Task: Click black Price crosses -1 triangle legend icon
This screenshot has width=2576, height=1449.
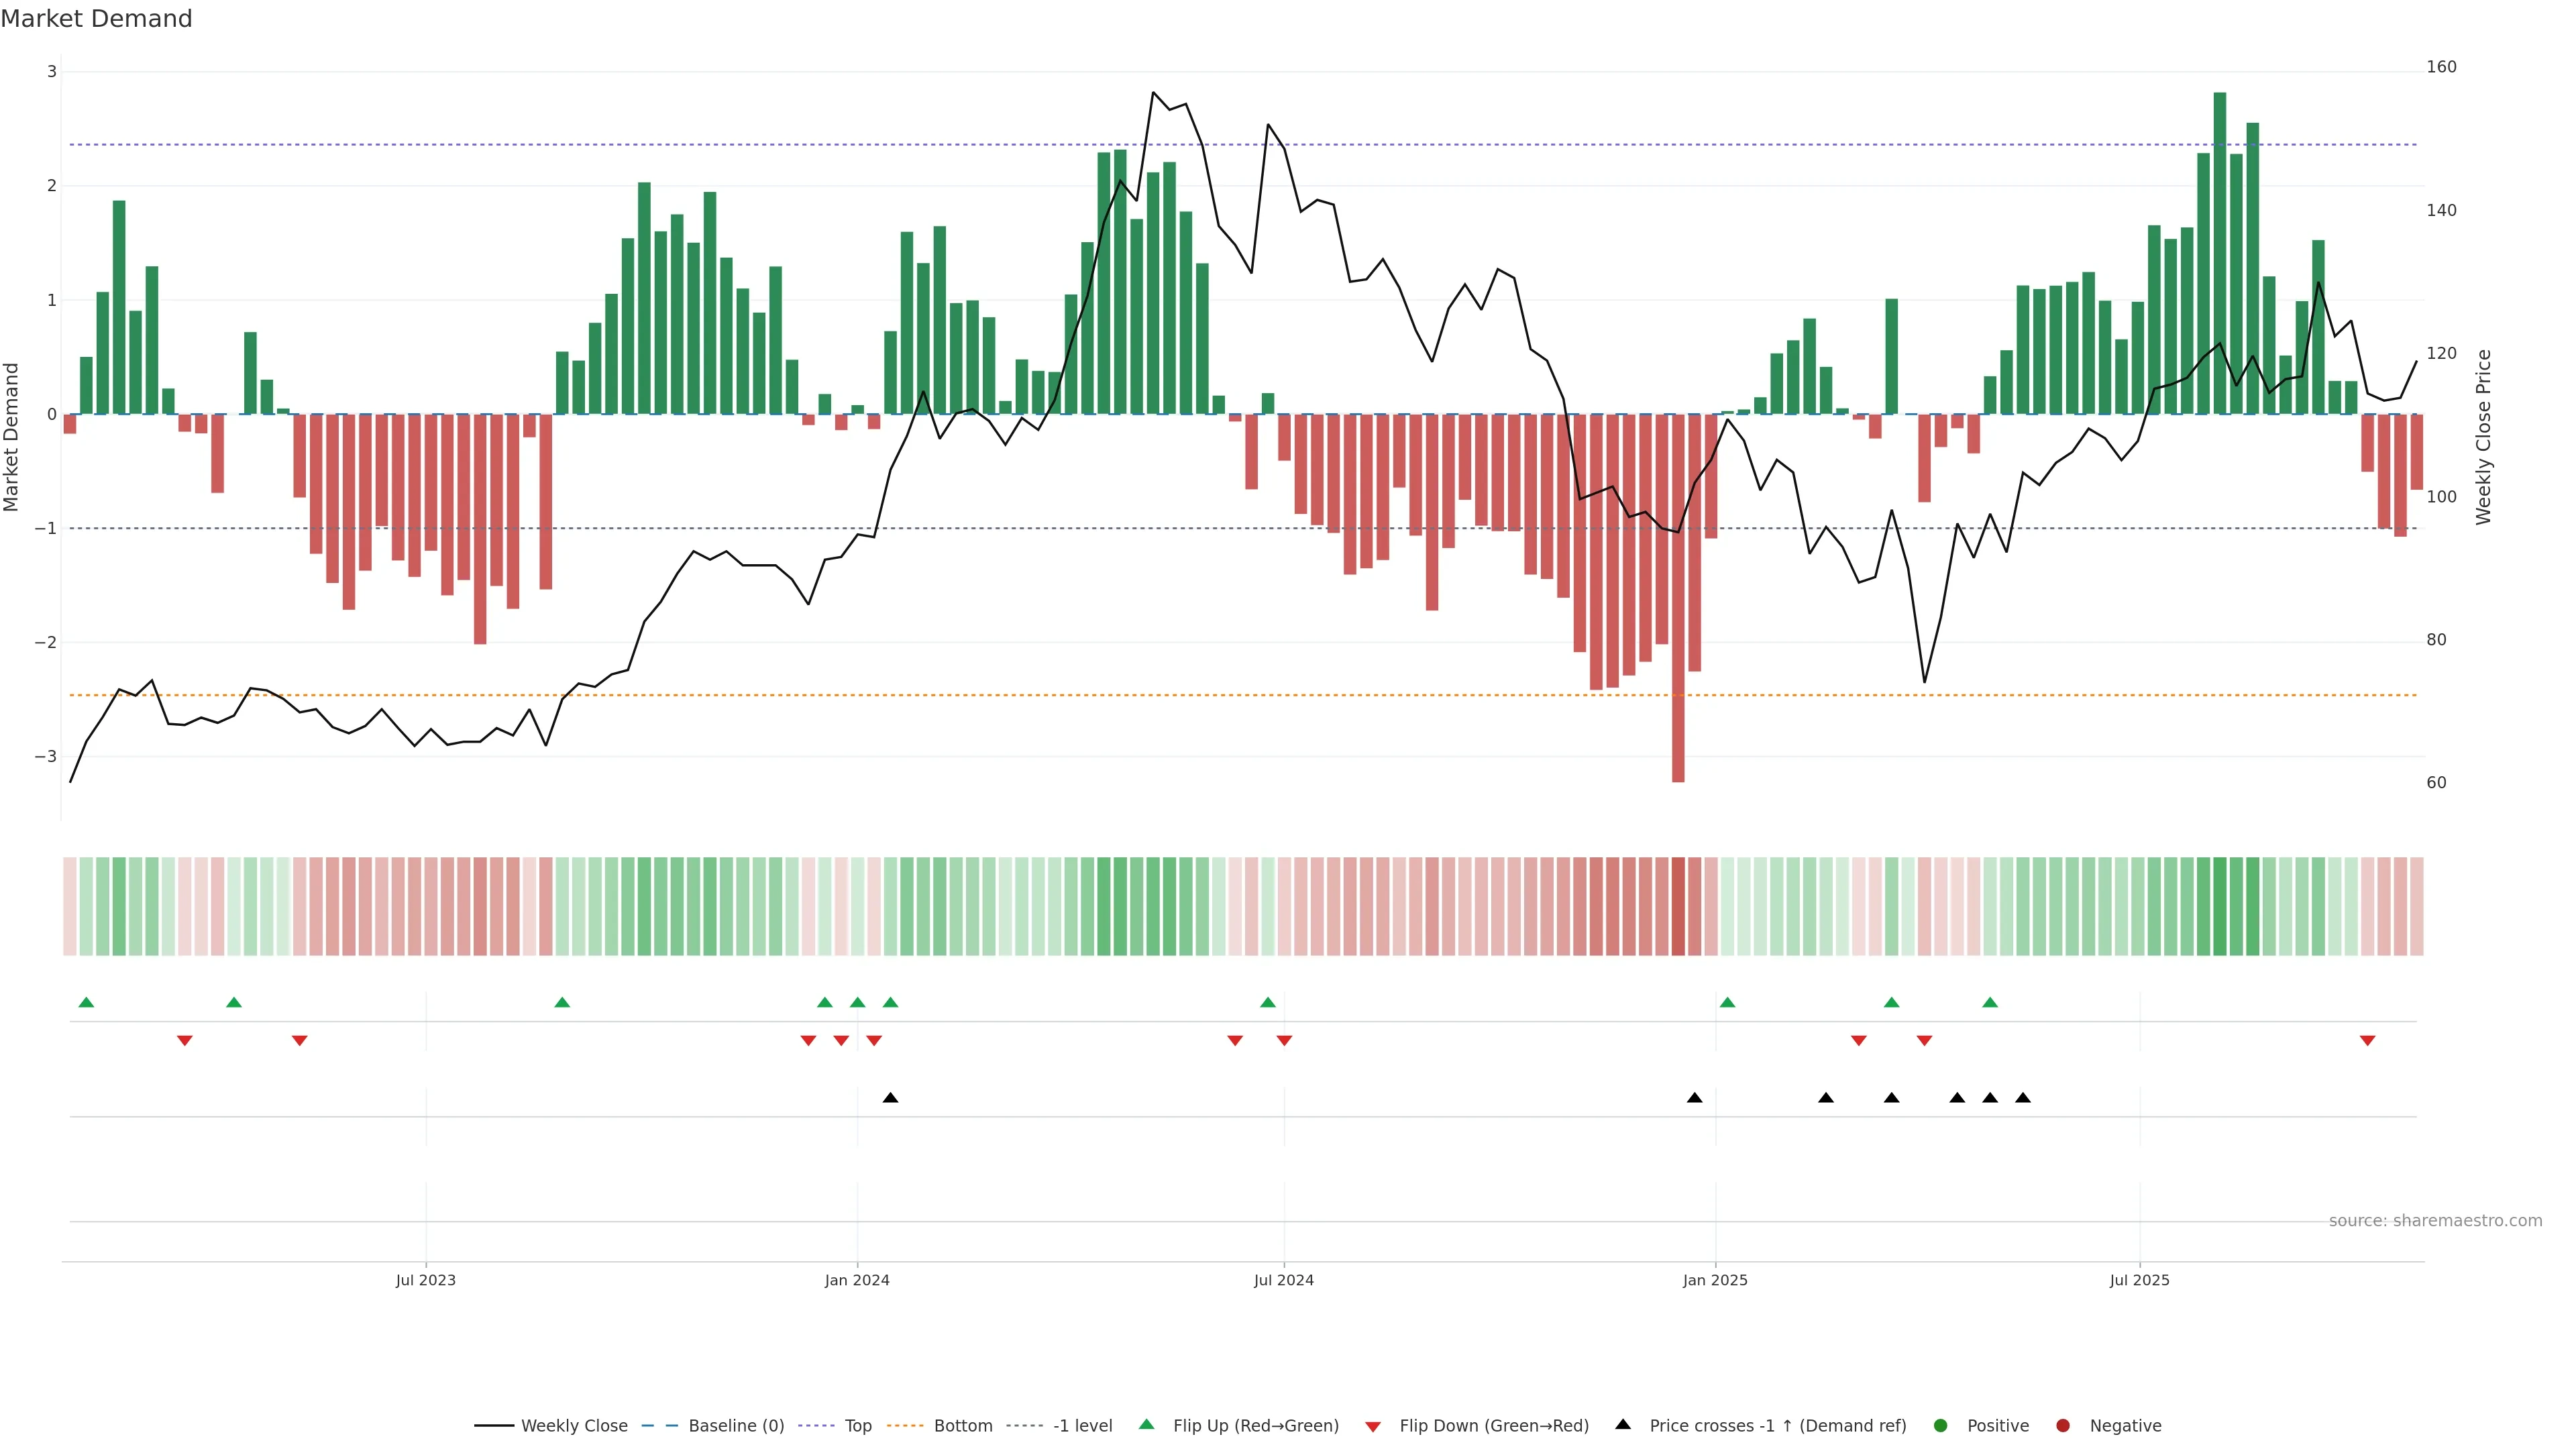Action: pyautogui.click(x=1623, y=1425)
